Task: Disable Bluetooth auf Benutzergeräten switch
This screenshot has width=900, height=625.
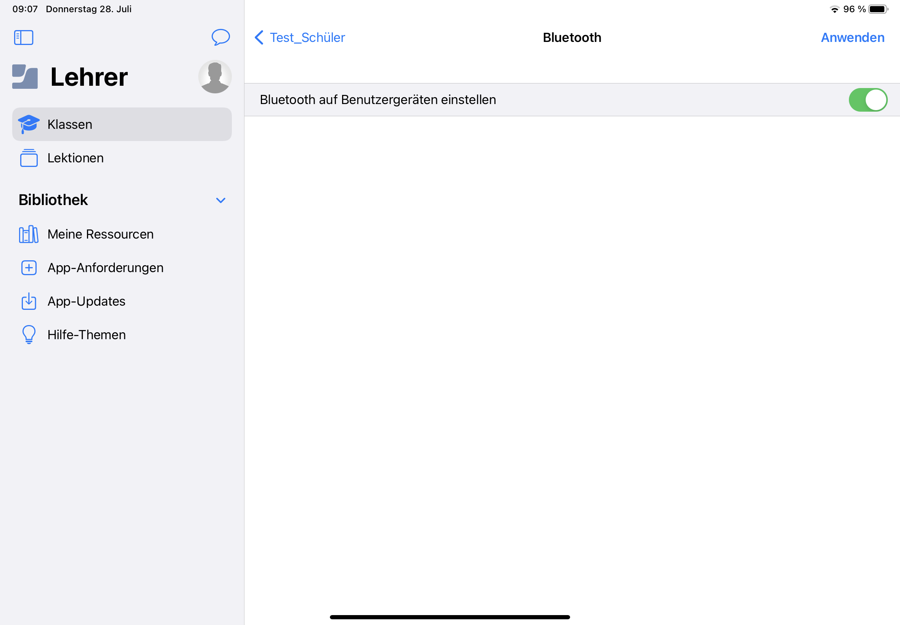Action: click(x=868, y=100)
